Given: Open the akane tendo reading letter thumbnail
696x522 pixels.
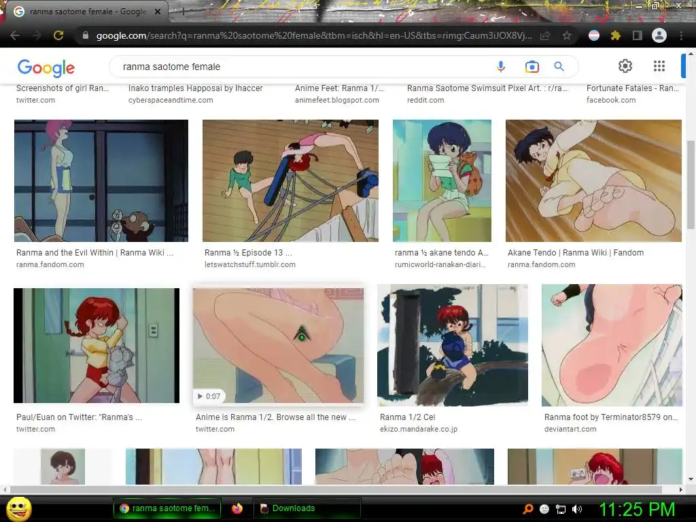Looking at the screenshot, I should pos(442,181).
